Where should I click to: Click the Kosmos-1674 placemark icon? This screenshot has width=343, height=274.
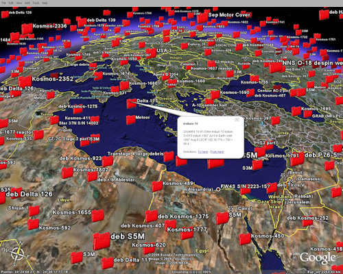coord(98,75)
